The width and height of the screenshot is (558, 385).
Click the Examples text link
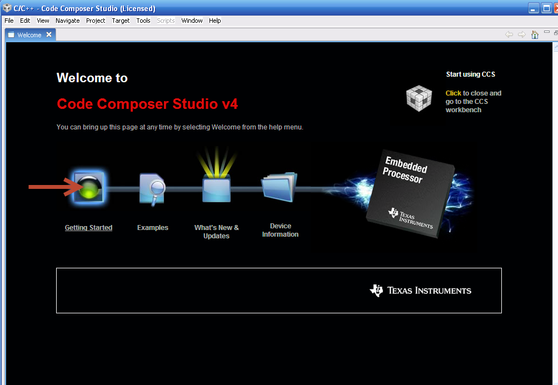pos(153,228)
